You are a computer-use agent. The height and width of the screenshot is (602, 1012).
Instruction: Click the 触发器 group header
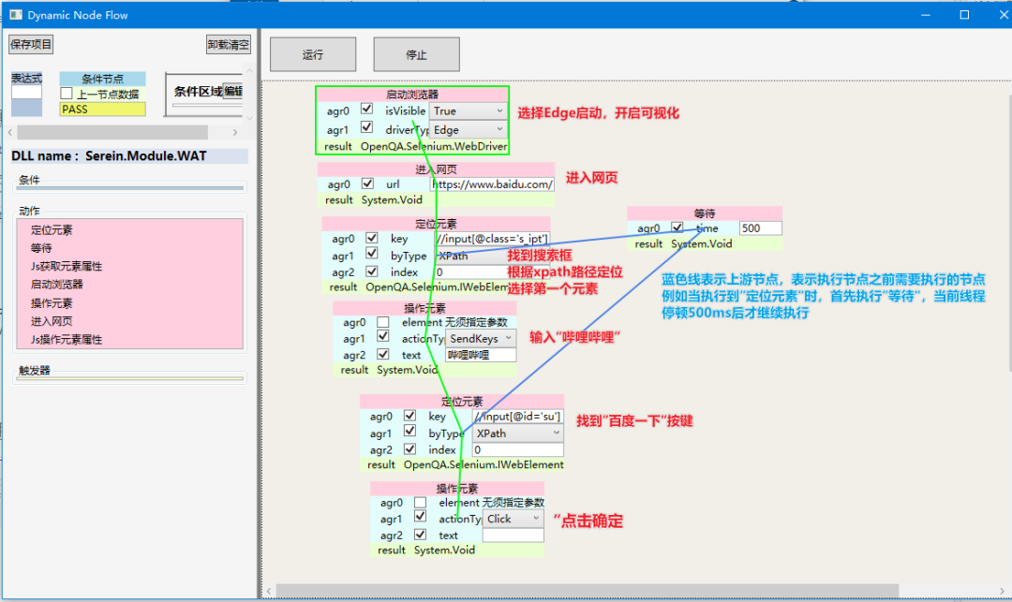point(35,370)
